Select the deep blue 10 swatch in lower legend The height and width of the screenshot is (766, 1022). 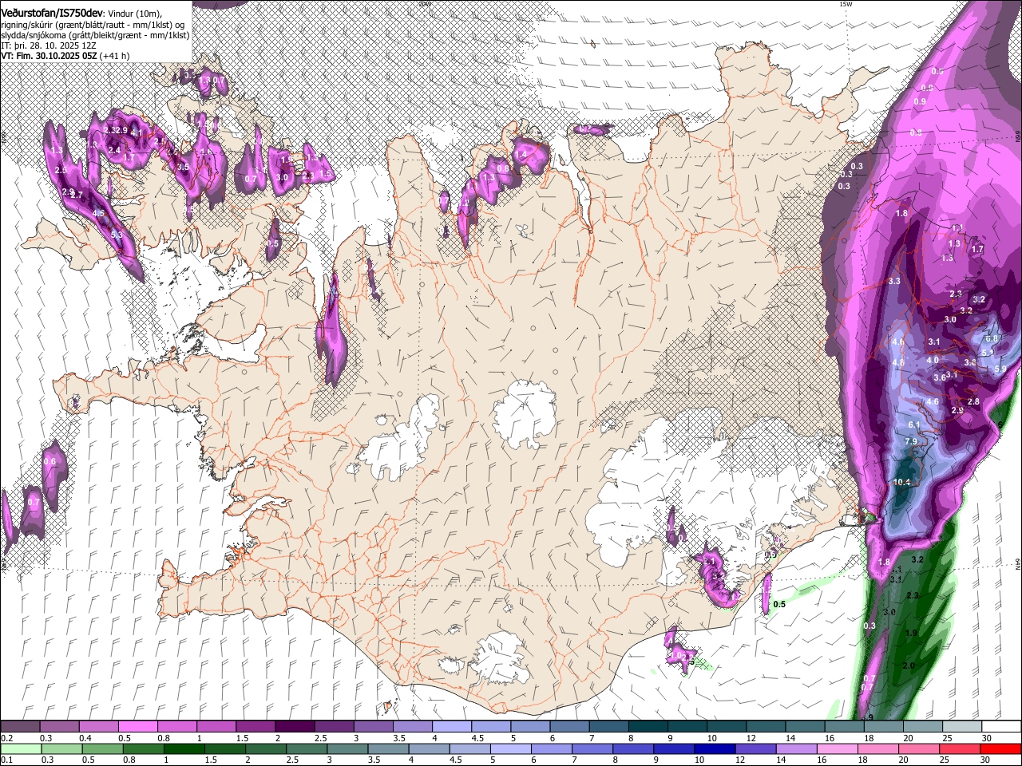point(714,748)
